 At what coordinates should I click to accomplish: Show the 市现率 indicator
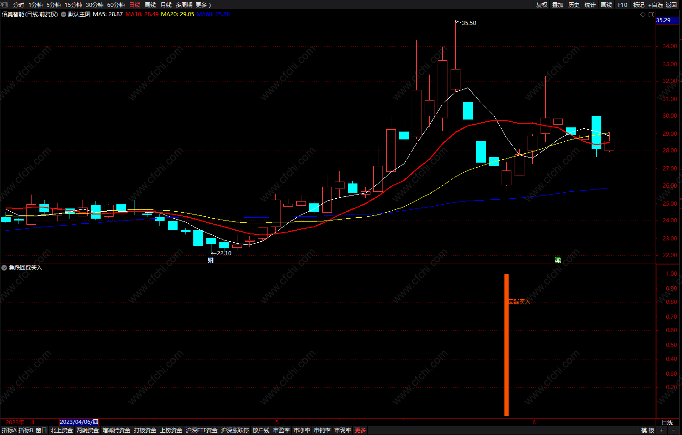343,430
